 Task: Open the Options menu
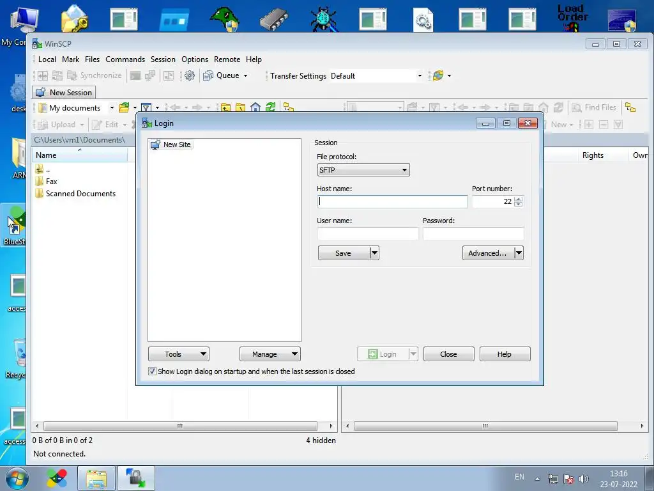click(x=195, y=59)
